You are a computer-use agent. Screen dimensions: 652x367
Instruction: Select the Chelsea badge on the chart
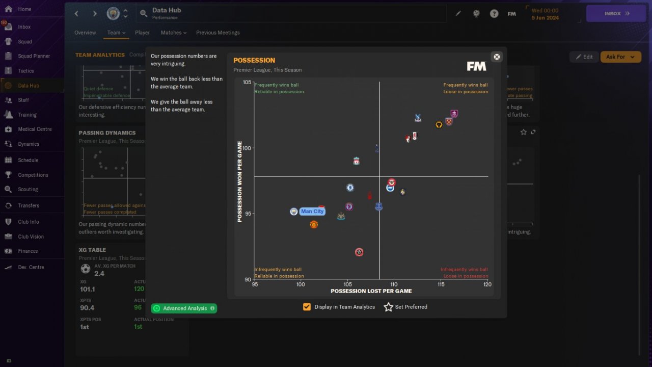point(350,188)
